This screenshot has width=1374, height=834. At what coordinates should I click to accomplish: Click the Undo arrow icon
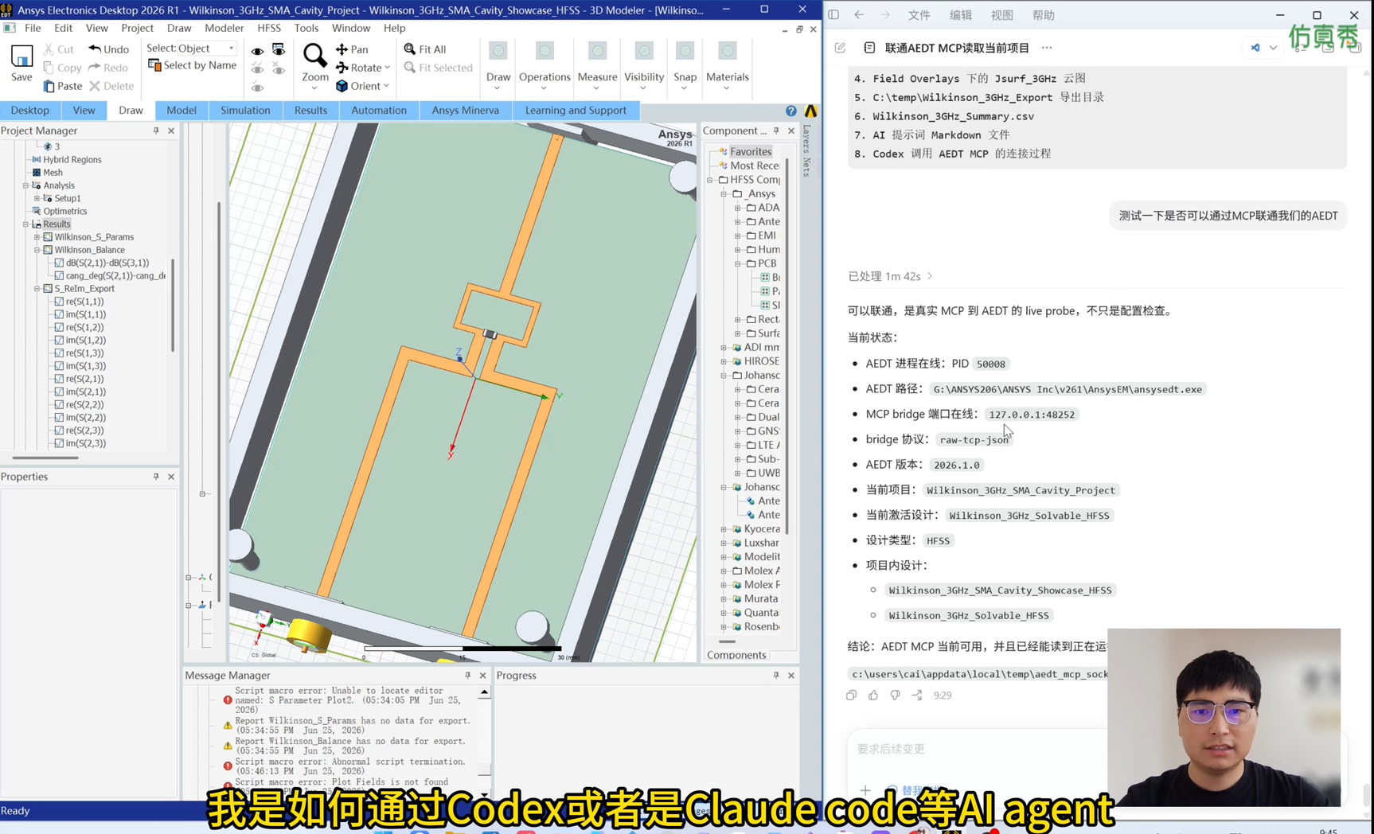point(95,49)
